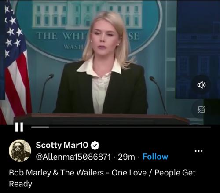
Task: Click the verified badge next to Scotty Mar10
Action: pos(95,145)
